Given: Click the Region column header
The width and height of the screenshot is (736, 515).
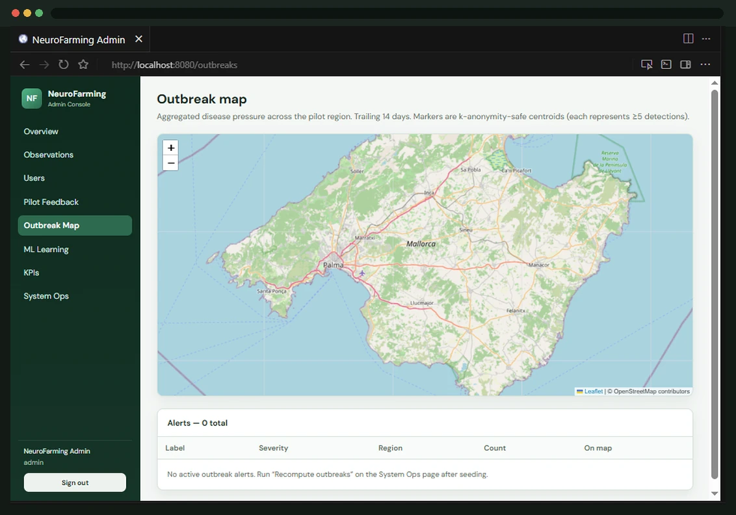Looking at the screenshot, I should (x=390, y=448).
